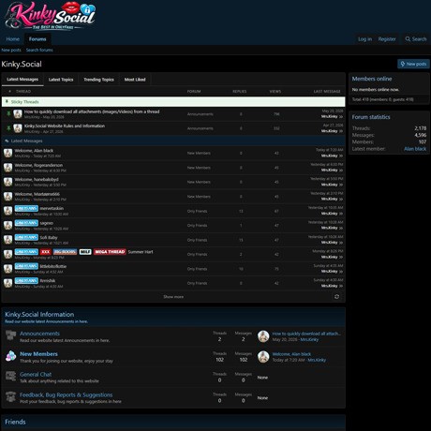Open Forum statistics heading

coord(371,117)
